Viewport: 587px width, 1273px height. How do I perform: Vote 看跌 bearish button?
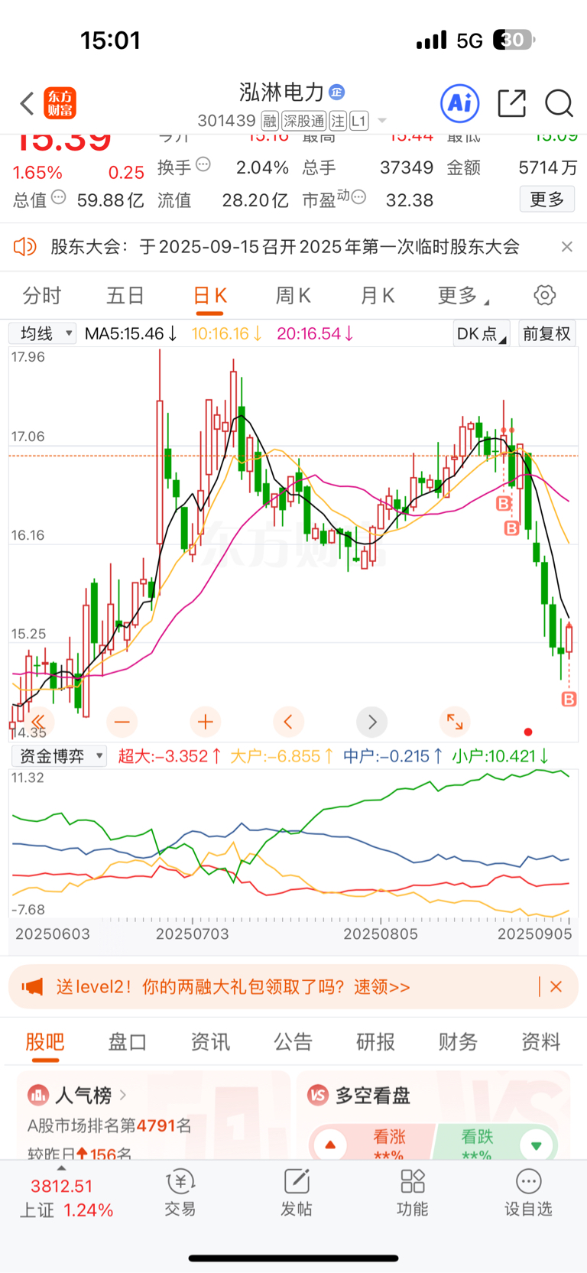tap(497, 1143)
